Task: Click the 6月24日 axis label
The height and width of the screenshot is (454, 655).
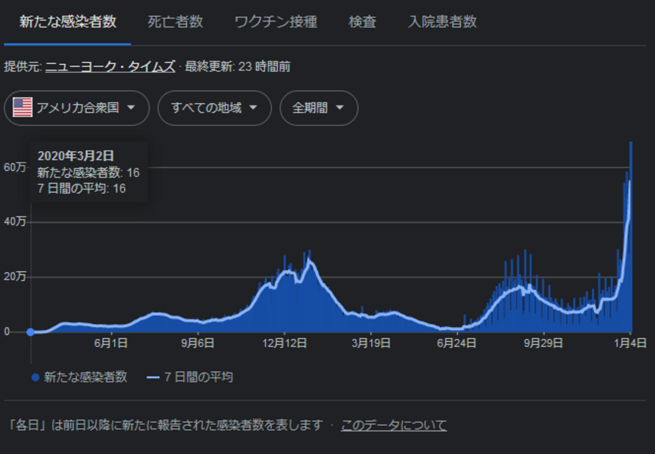Action: [x=457, y=343]
